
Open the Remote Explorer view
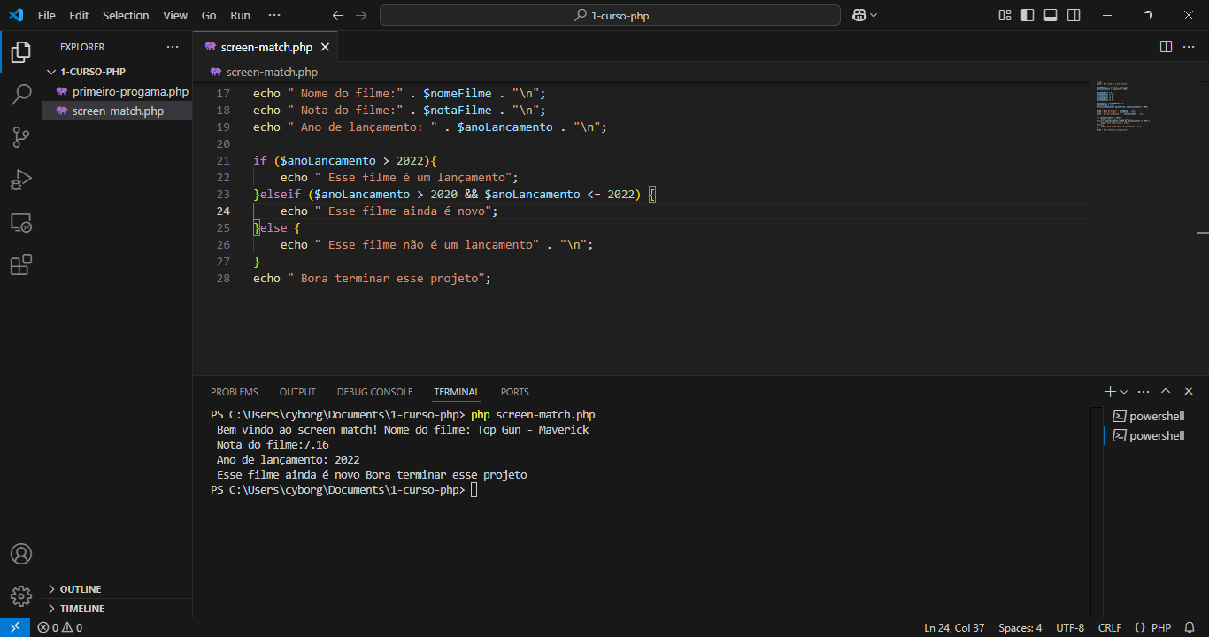pyautogui.click(x=21, y=222)
